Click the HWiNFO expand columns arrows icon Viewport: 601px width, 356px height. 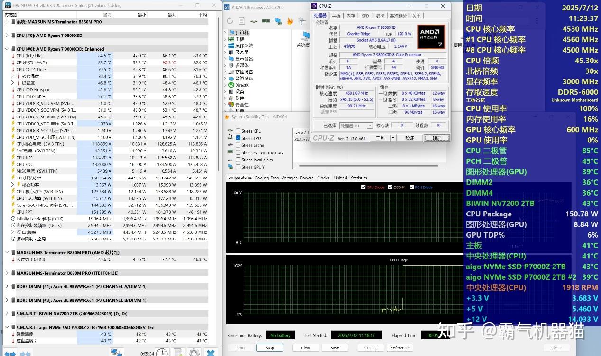(10, 353)
